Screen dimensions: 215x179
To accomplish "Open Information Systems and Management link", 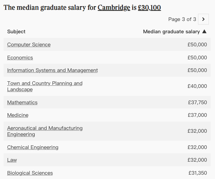I will (x=52, y=70).
